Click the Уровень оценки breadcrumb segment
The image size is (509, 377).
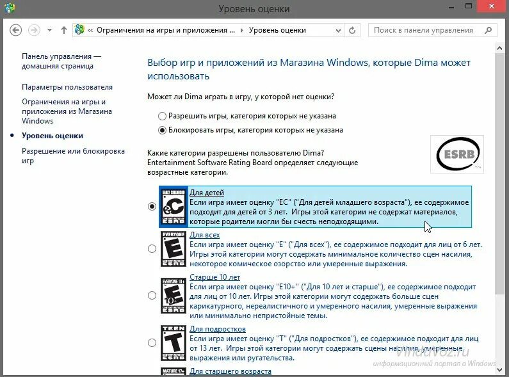pyautogui.click(x=277, y=30)
